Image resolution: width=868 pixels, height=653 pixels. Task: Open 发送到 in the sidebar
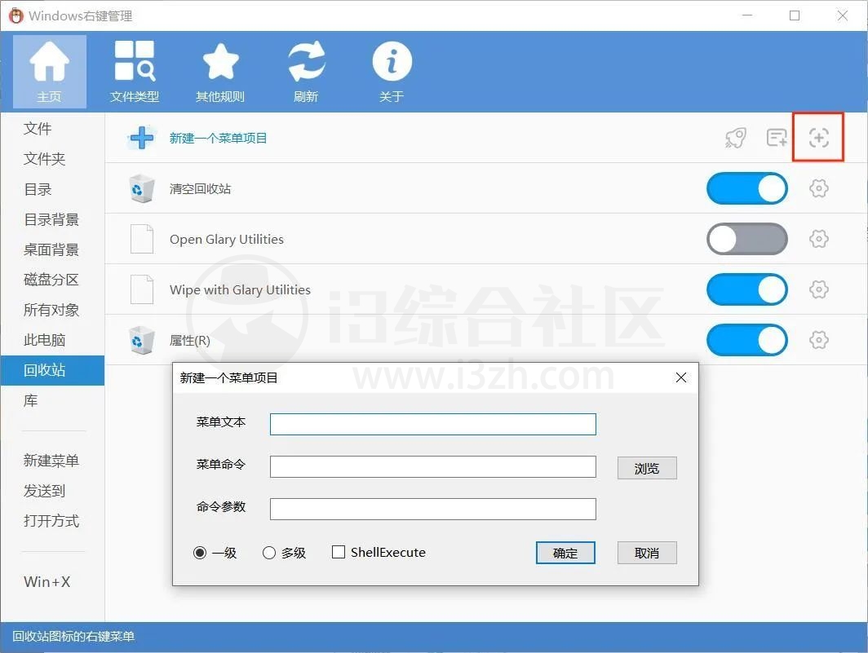44,491
